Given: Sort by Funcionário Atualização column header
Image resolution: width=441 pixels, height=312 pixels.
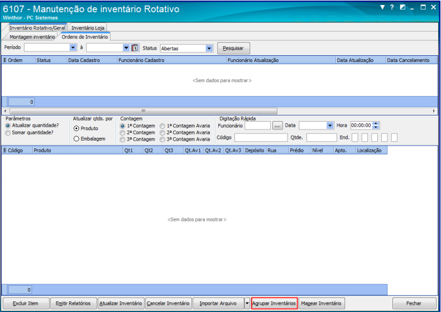Looking at the screenshot, I should pos(281,60).
